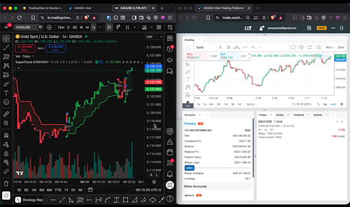Select the ruler measure tool
This screenshot has width=350, height=207.
point(6,114)
